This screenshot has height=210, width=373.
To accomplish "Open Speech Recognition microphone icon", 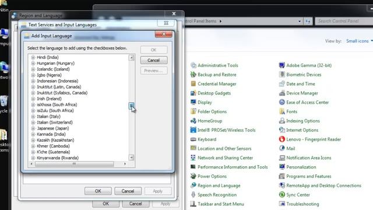I will pyautogui.click(x=193, y=195).
